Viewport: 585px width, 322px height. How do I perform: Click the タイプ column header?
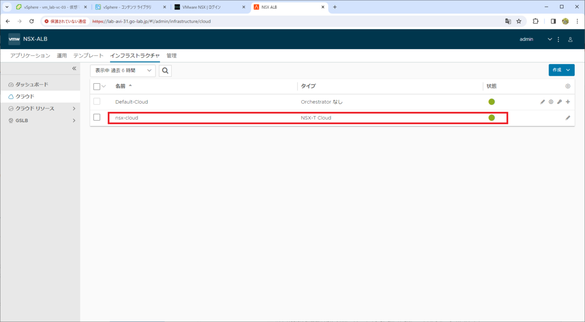coord(308,86)
